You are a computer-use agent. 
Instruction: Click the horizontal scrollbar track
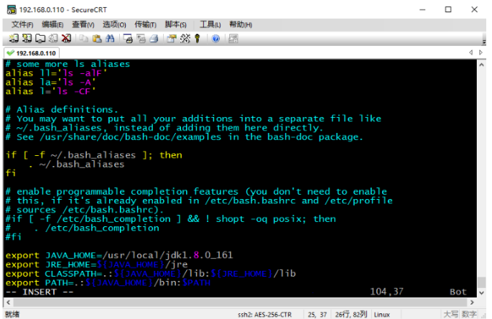[x=240, y=302]
